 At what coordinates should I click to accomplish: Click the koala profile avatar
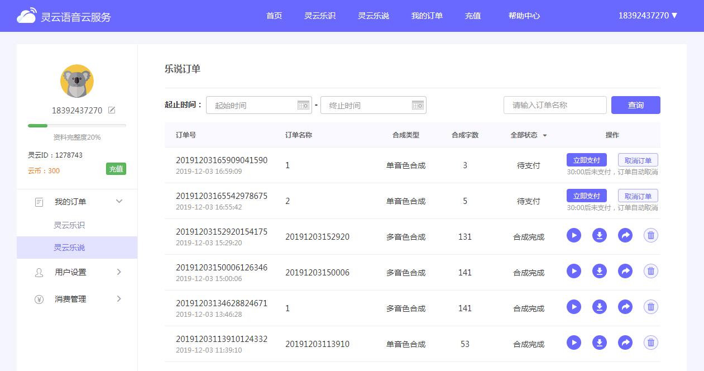tap(77, 82)
